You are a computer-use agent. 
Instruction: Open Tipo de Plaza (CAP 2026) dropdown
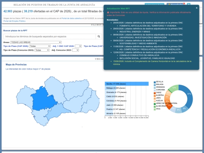(x=40, y=46)
